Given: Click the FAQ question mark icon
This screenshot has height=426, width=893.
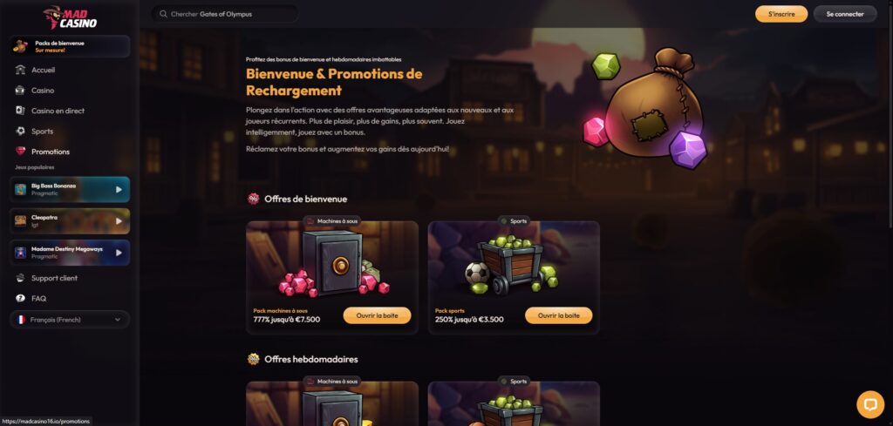Looking at the screenshot, I should tap(21, 298).
